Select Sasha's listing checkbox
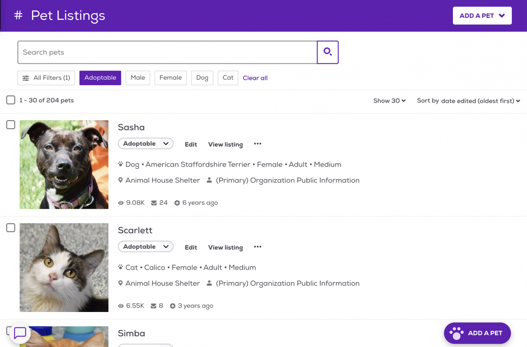Image resolution: width=527 pixels, height=347 pixels. click(11, 125)
